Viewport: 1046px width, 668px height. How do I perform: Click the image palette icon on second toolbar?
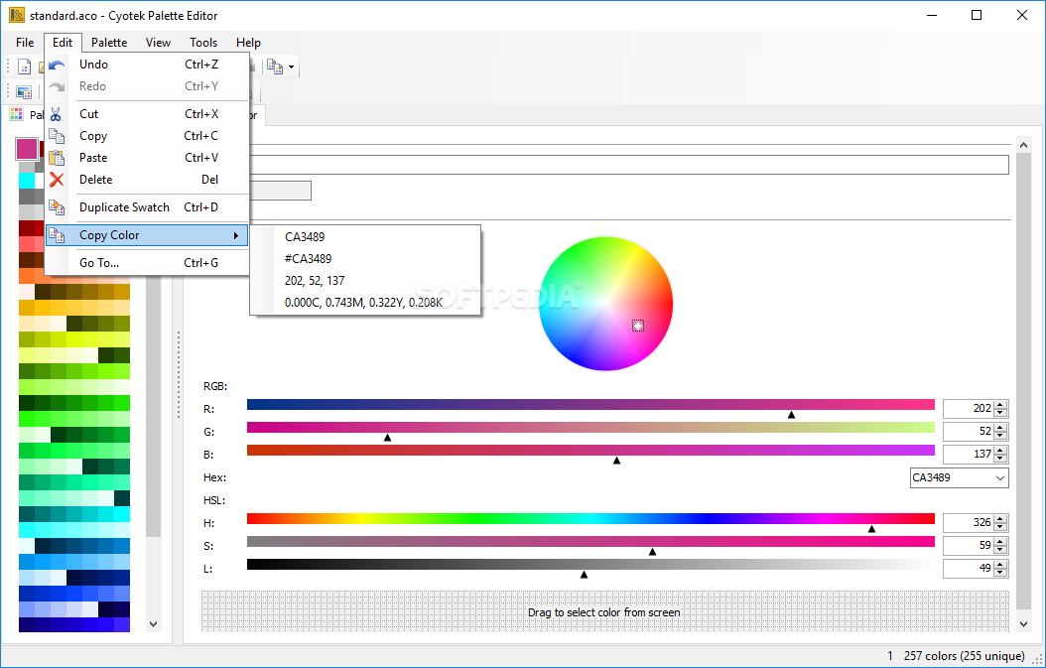[25, 92]
